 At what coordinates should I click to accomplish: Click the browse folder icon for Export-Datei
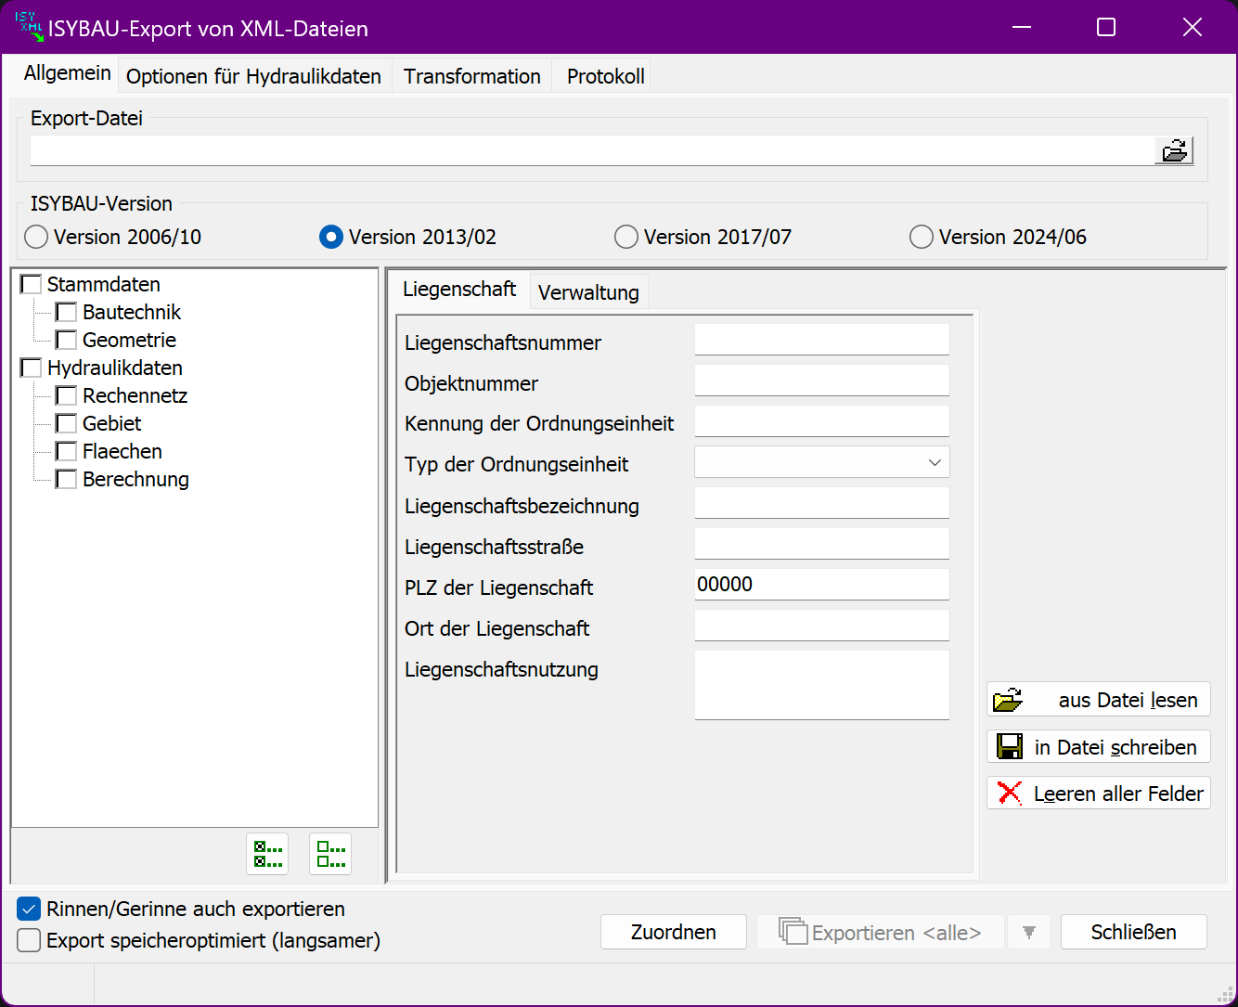coord(1173,150)
